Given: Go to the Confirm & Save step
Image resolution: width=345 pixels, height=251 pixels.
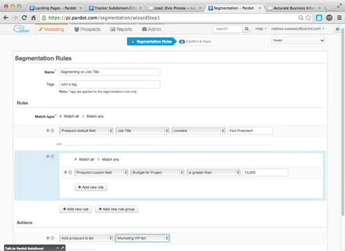Looking at the screenshot, I should tap(195, 41).
